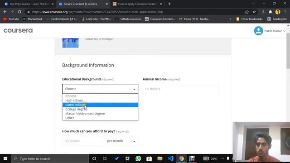Click the Type here to search box

pos(50,158)
